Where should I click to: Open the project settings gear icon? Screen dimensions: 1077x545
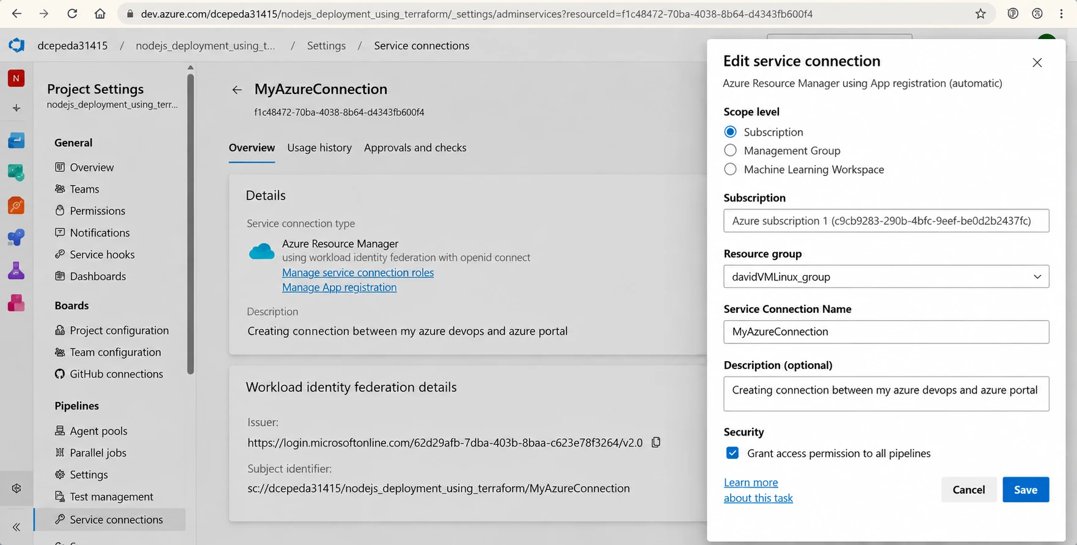point(16,488)
